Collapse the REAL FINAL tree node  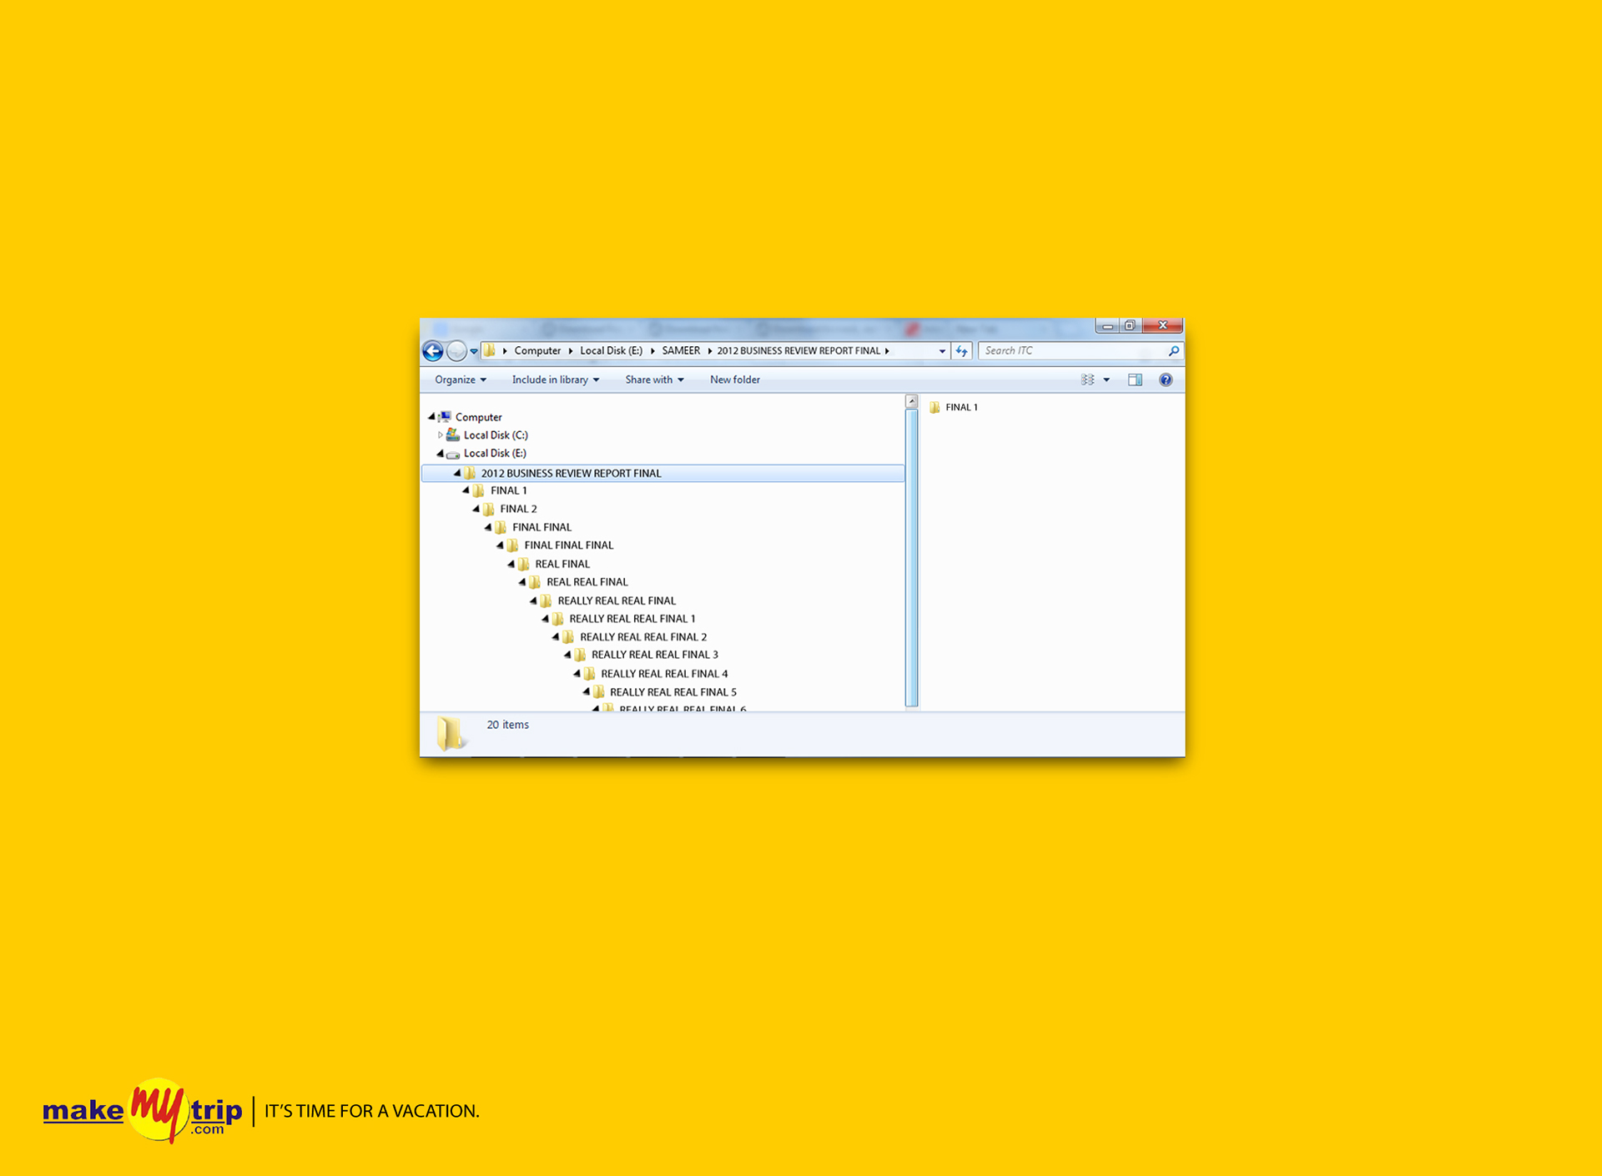click(x=511, y=564)
